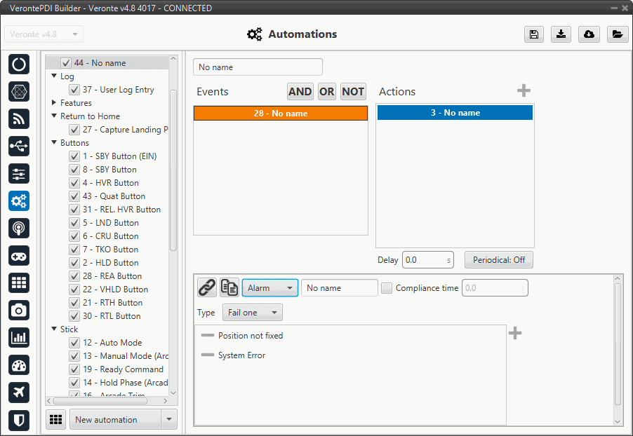Viewport: 633px width, 436px height.
Task: Open the Fail one type dropdown
Action: tap(252, 313)
